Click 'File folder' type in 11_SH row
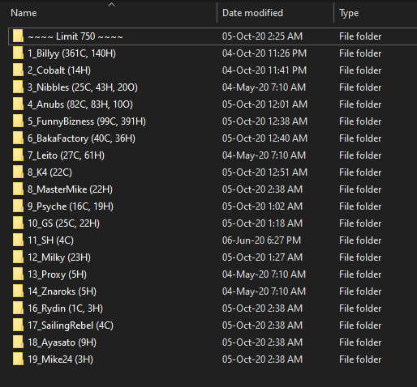Image resolution: width=417 pixels, height=387 pixels. 360,240
